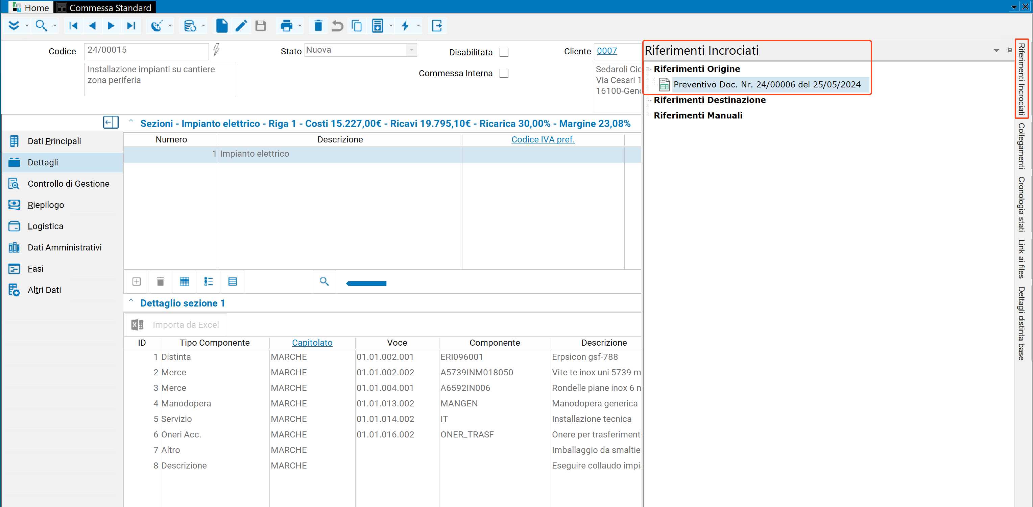This screenshot has height=507, width=1033.
Task: Open dropdown arrow next to lightning bolt
Action: coord(418,26)
